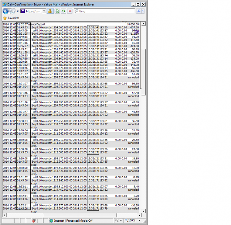Click the https address bar URL

point(34,11)
